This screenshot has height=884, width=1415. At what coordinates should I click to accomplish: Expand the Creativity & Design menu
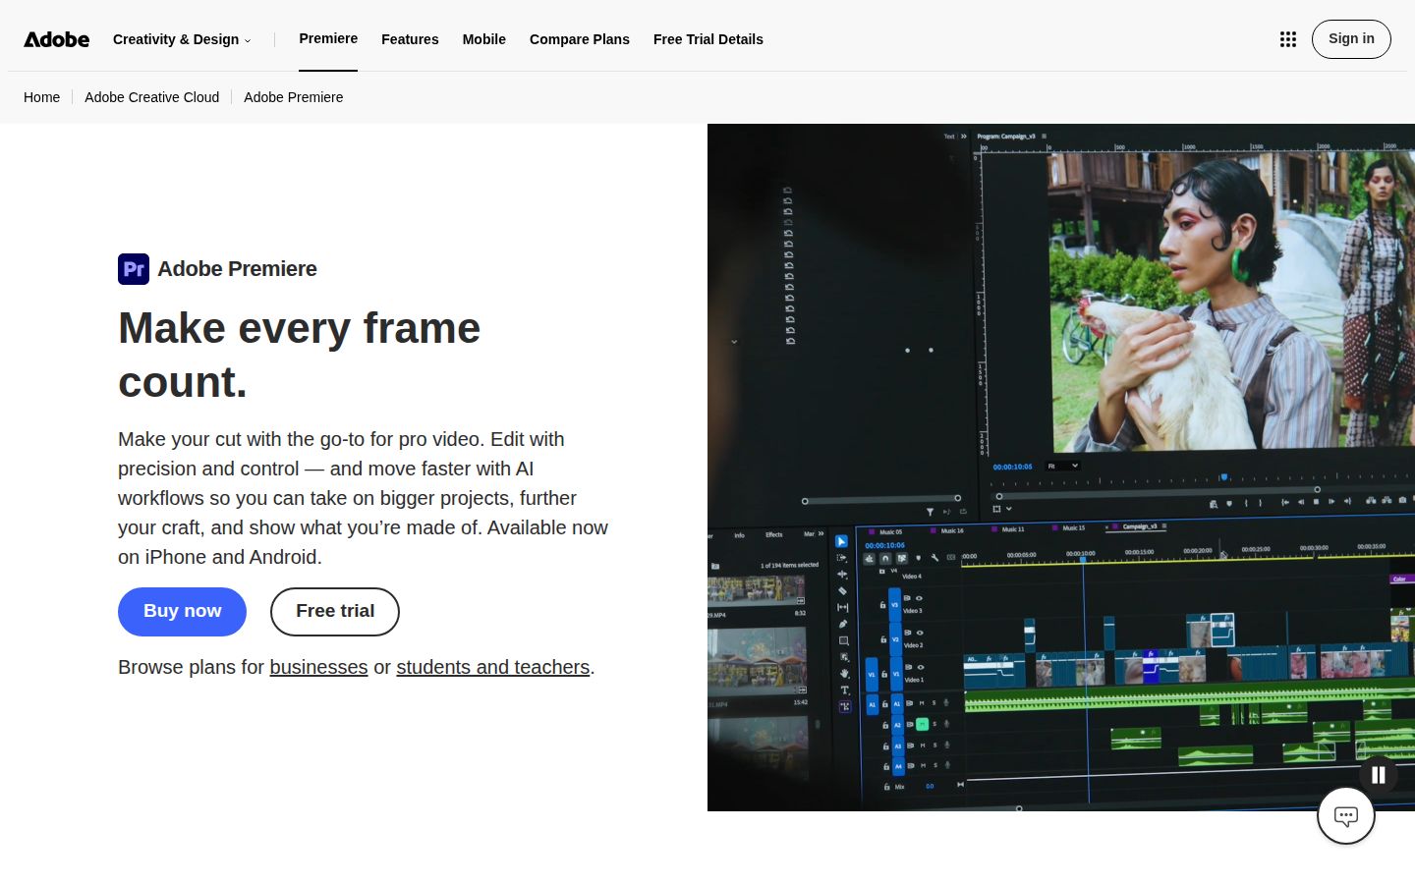[x=182, y=39]
